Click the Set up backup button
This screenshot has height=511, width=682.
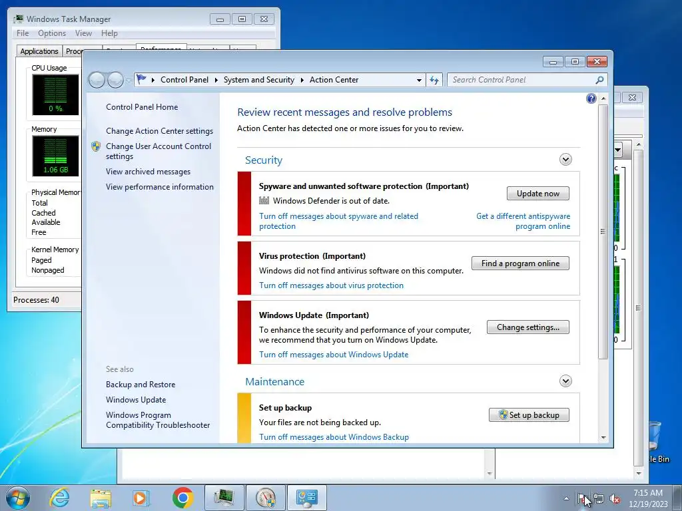(x=529, y=415)
